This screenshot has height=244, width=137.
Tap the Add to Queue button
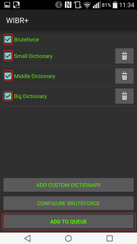pyautogui.click(x=68, y=221)
